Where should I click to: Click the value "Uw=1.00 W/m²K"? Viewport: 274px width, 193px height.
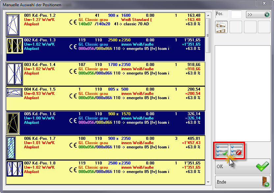pyautogui.click(x=40, y=118)
